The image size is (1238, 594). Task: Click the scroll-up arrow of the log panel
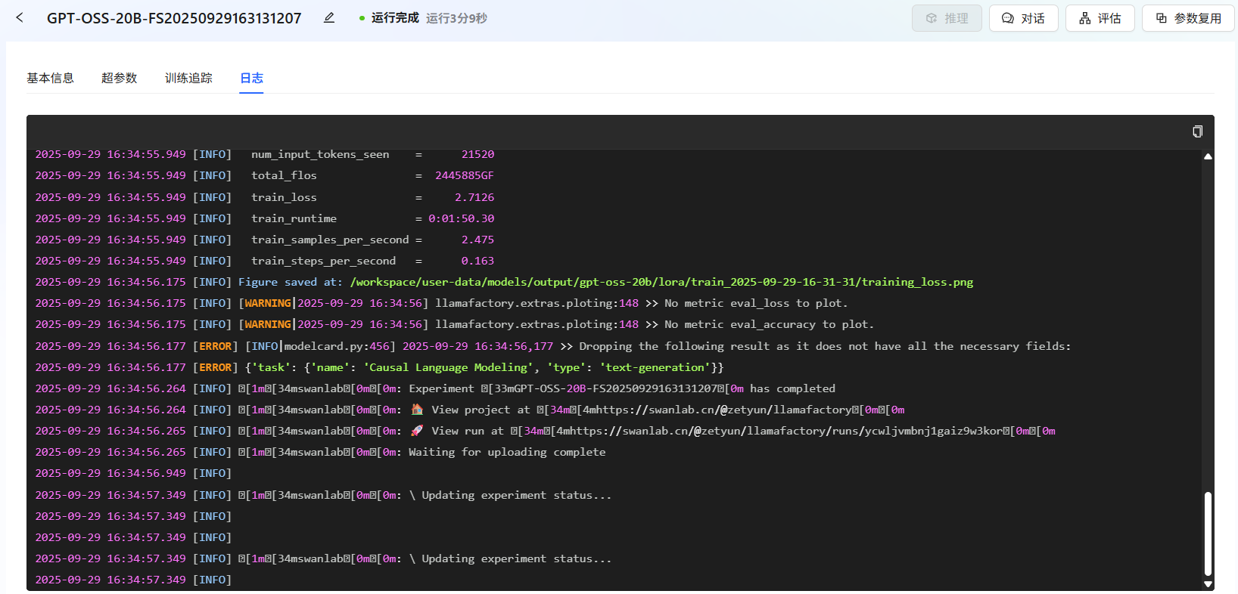coord(1208,156)
